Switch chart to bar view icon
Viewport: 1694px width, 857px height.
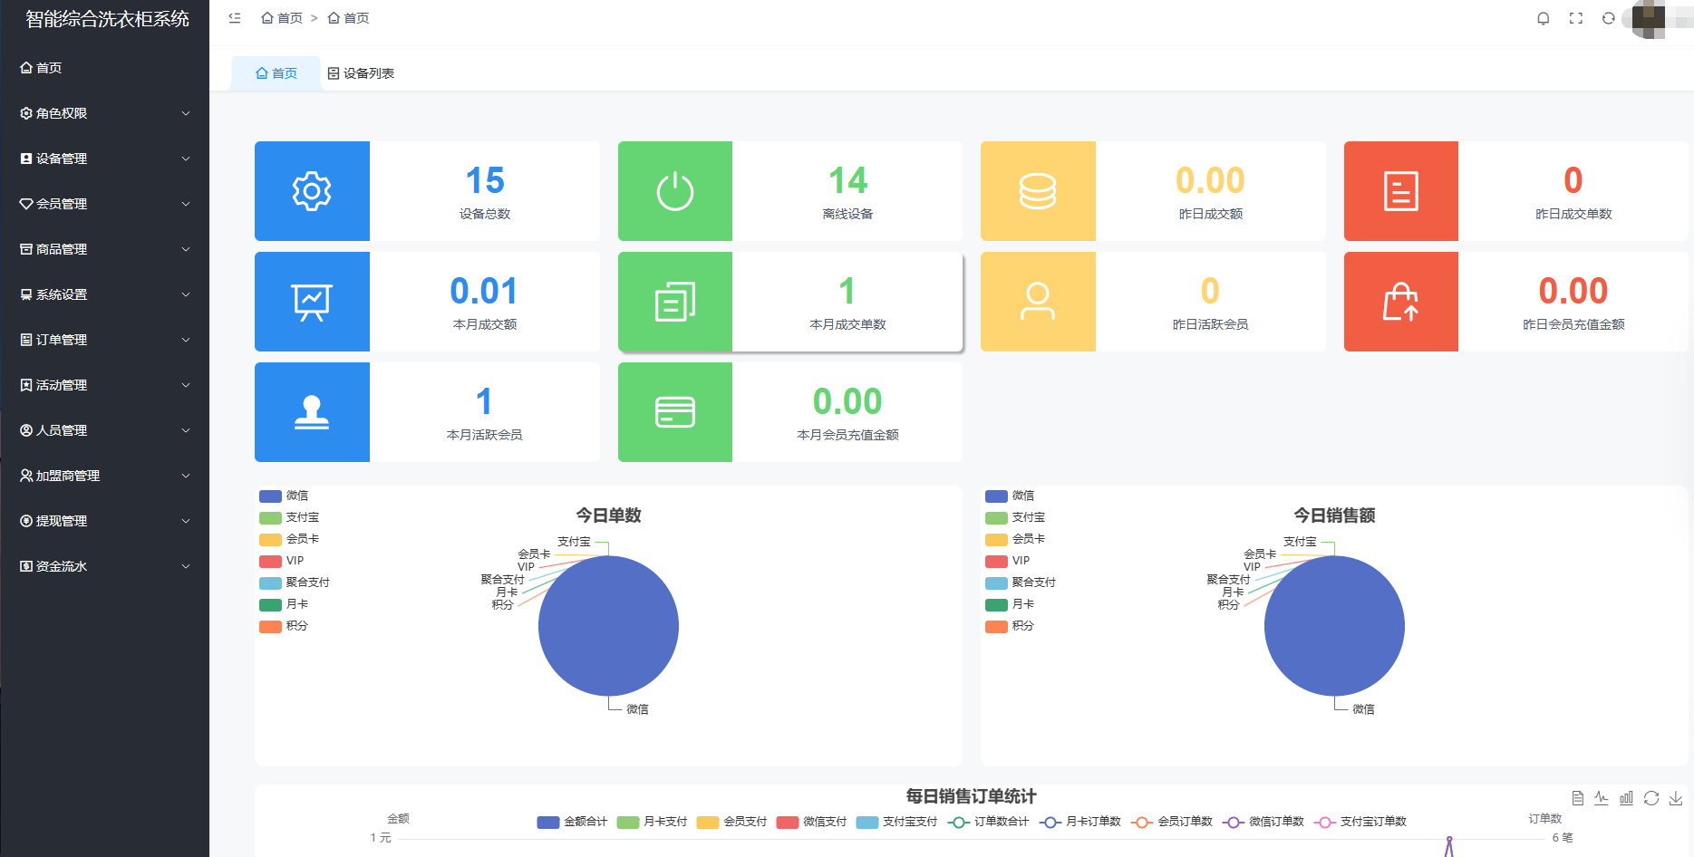1627,798
